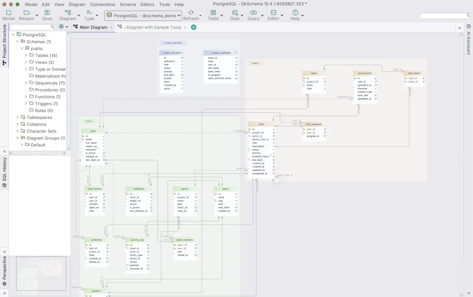Open Reopen dropdown arrow
This screenshot has height=297, width=473.
(37, 15)
